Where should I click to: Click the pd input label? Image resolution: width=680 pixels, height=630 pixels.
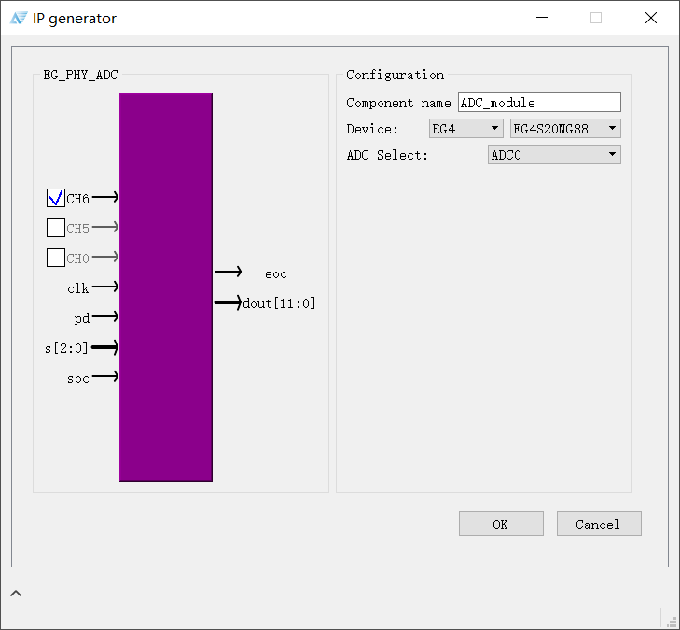click(x=82, y=319)
